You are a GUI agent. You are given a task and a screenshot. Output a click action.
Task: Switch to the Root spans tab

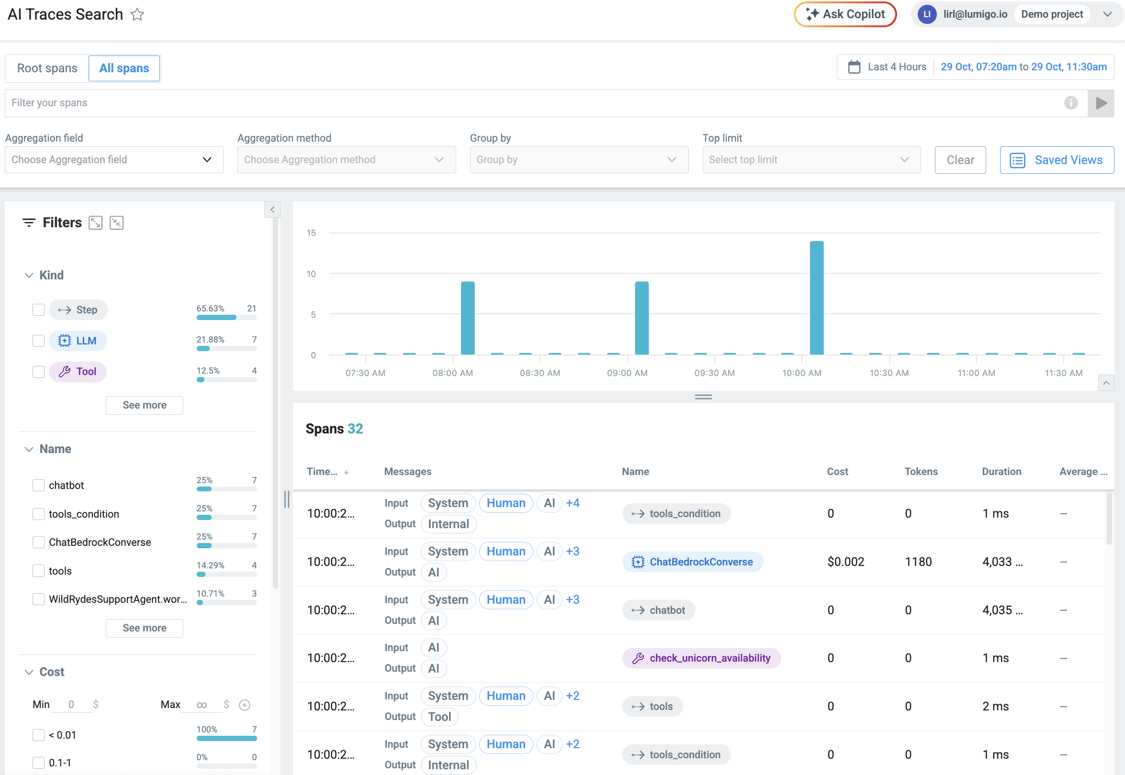pos(47,68)
